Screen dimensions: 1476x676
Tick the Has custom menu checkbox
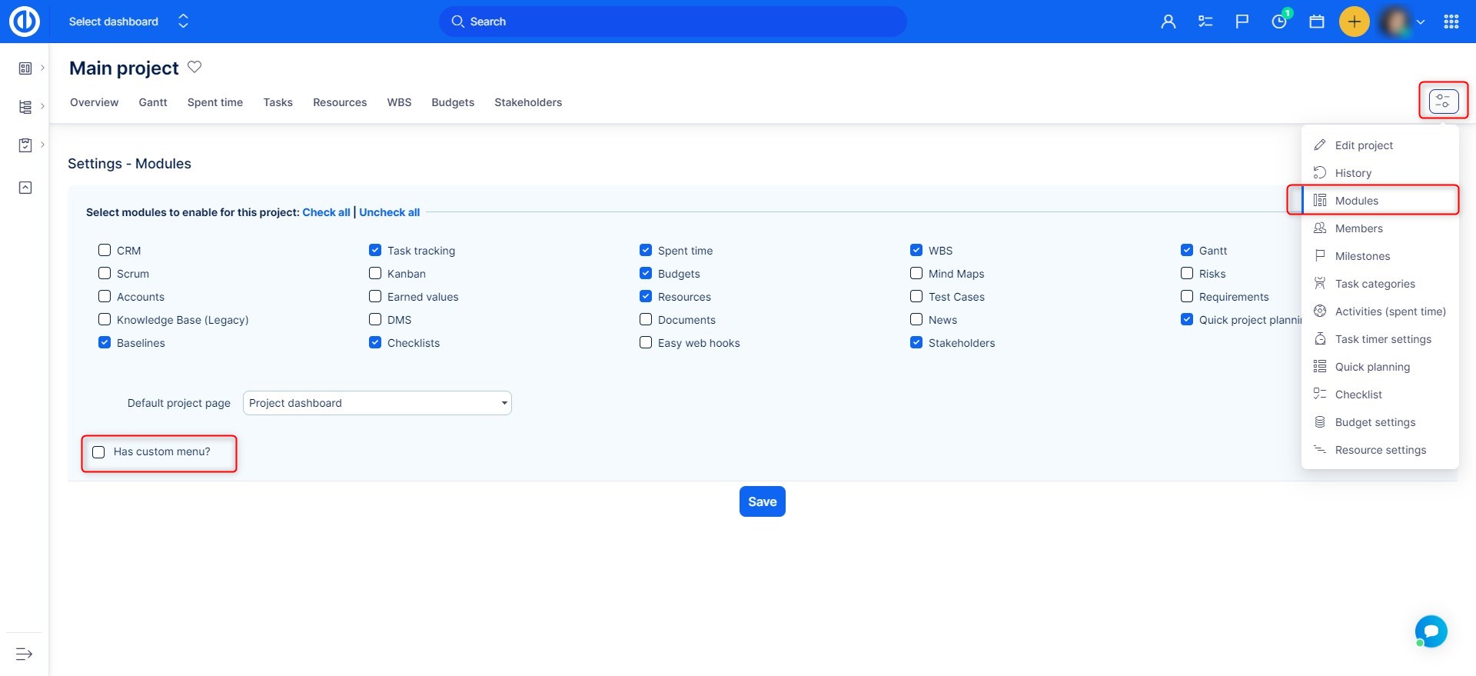(98, 452)
